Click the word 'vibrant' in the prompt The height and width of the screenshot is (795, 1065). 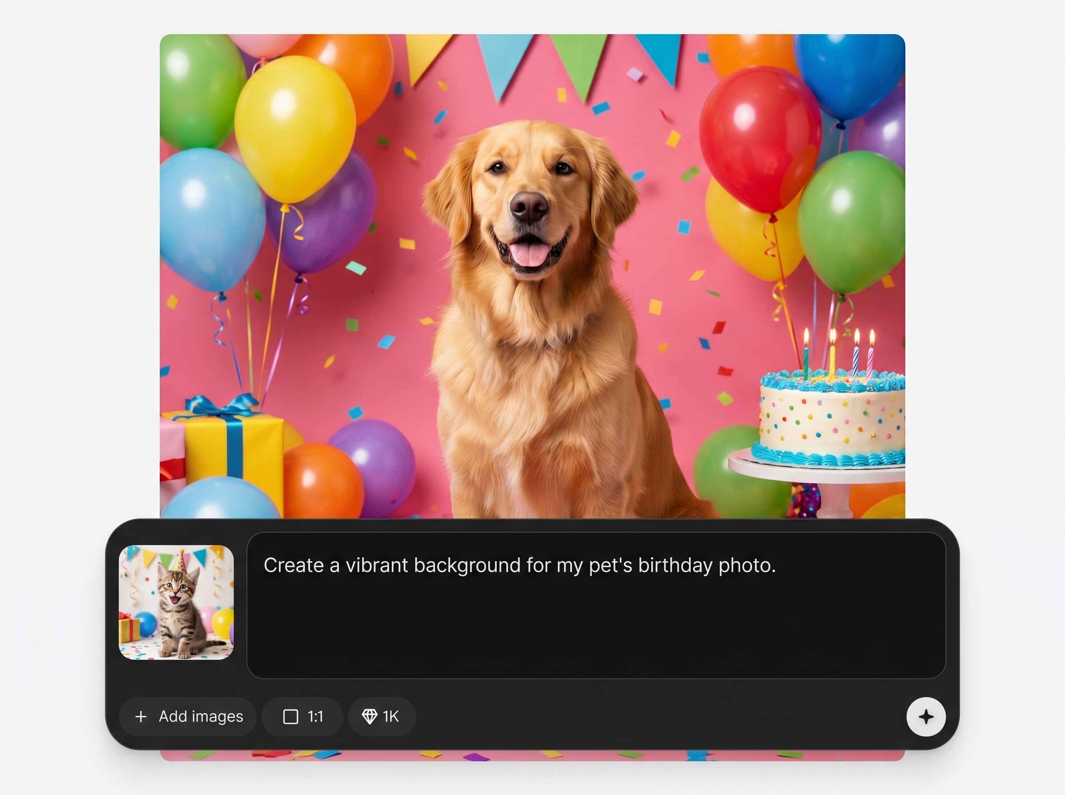[376, 566]
